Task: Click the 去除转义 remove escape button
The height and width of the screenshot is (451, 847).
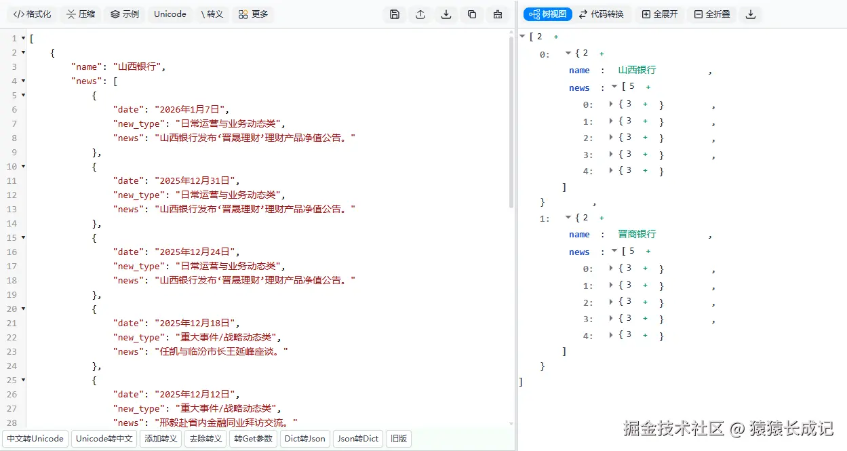Action: point(205,439)
